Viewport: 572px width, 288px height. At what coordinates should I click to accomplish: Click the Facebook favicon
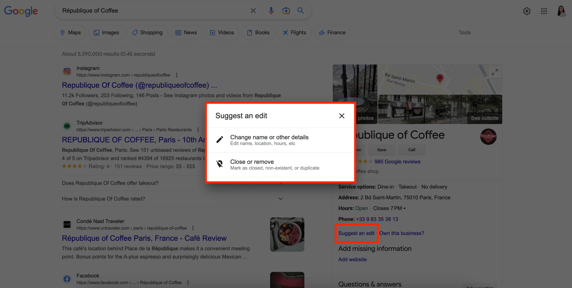(x=67, y=279)
